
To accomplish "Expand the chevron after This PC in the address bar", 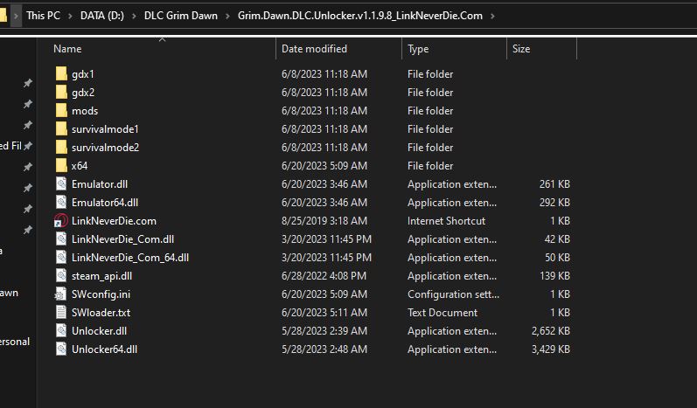I will (x=70, y=16).
